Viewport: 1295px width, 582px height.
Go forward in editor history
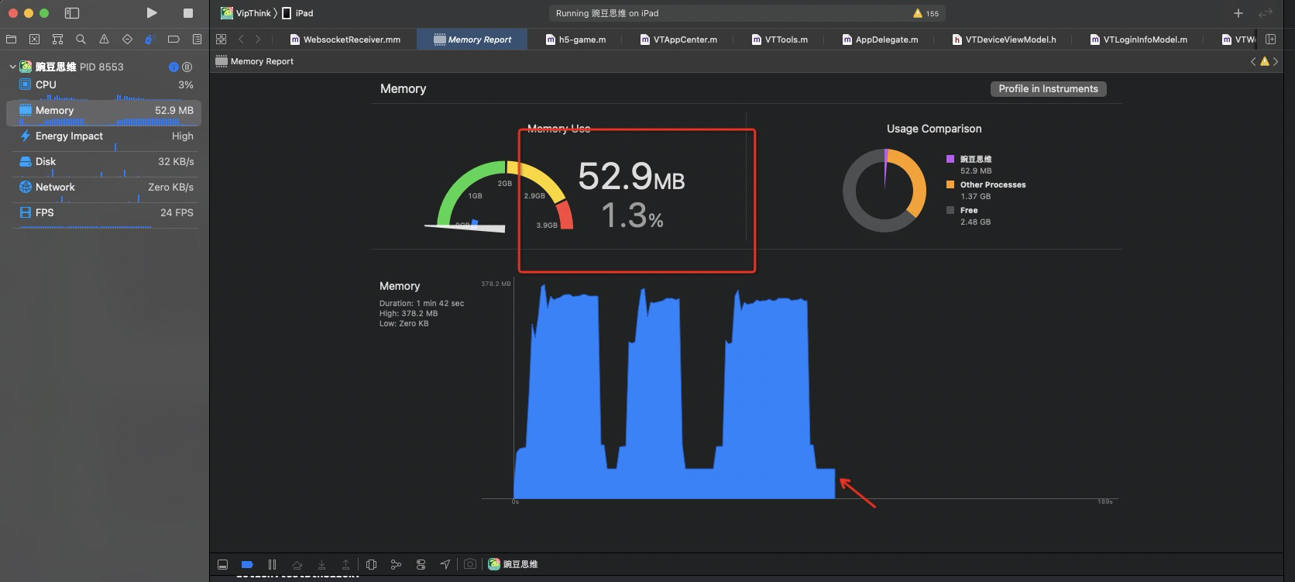258,39
